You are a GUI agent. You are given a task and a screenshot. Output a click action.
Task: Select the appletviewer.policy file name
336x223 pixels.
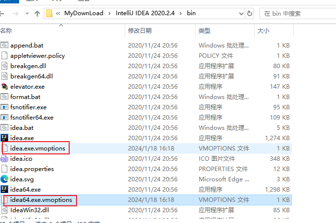[x=37, y=56]
